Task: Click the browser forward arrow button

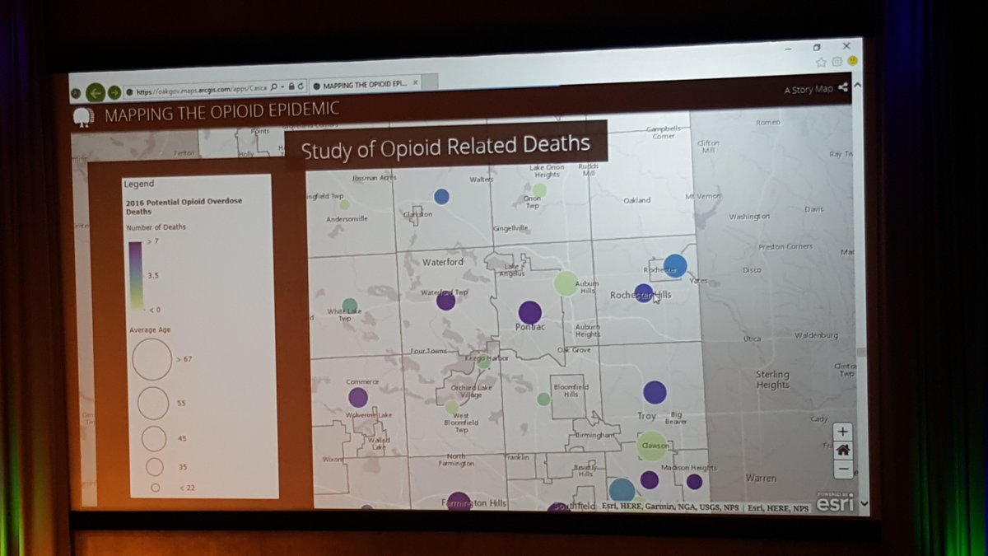Action: (x=114, y=92)
